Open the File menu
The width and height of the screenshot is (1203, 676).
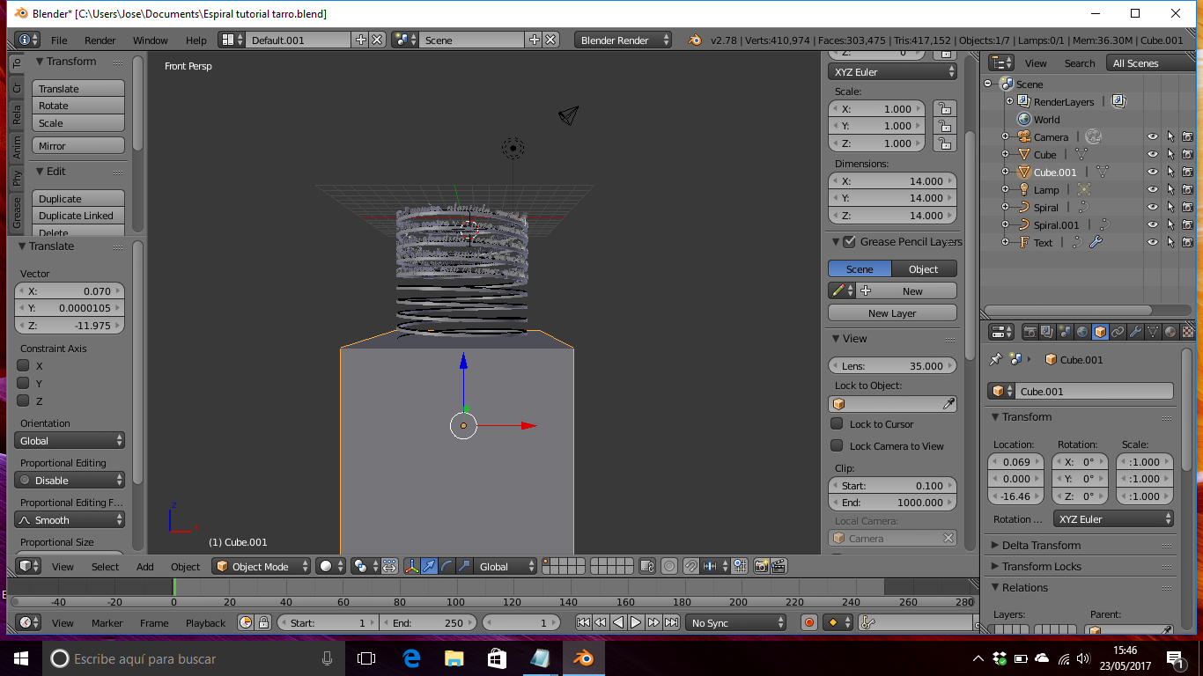click(59, 40)
